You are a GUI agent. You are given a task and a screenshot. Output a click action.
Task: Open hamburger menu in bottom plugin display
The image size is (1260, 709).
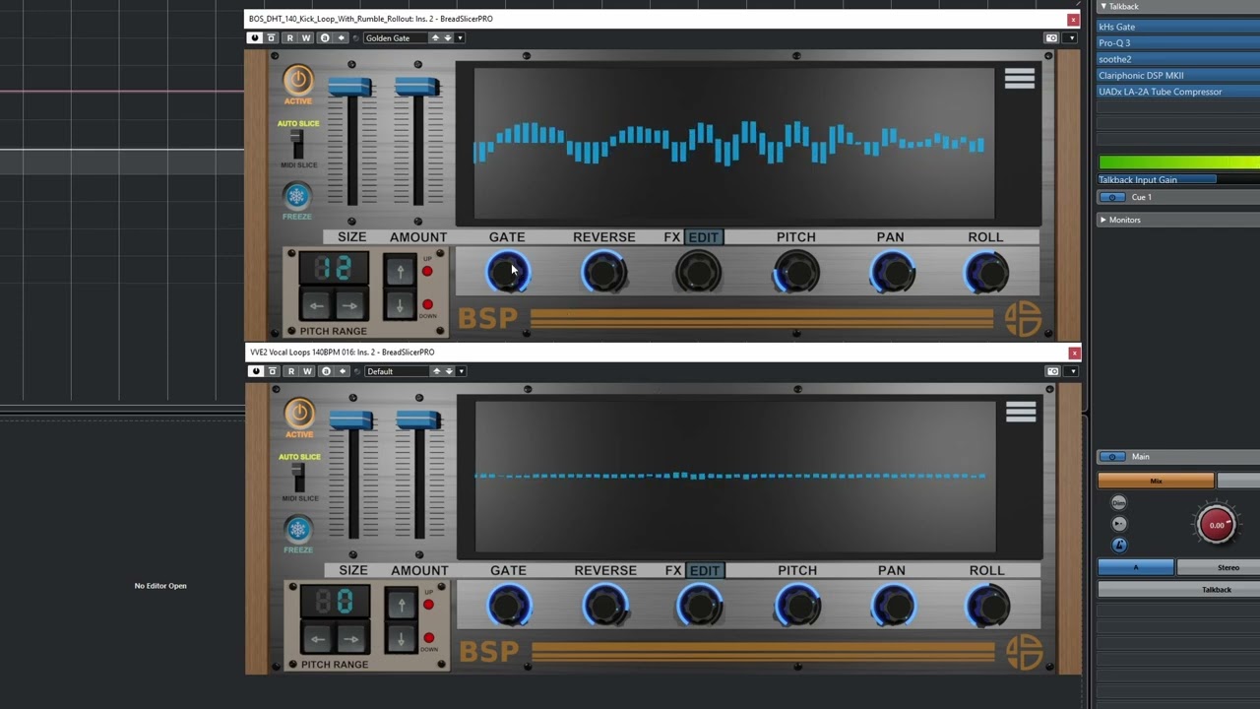point(1020,412)
